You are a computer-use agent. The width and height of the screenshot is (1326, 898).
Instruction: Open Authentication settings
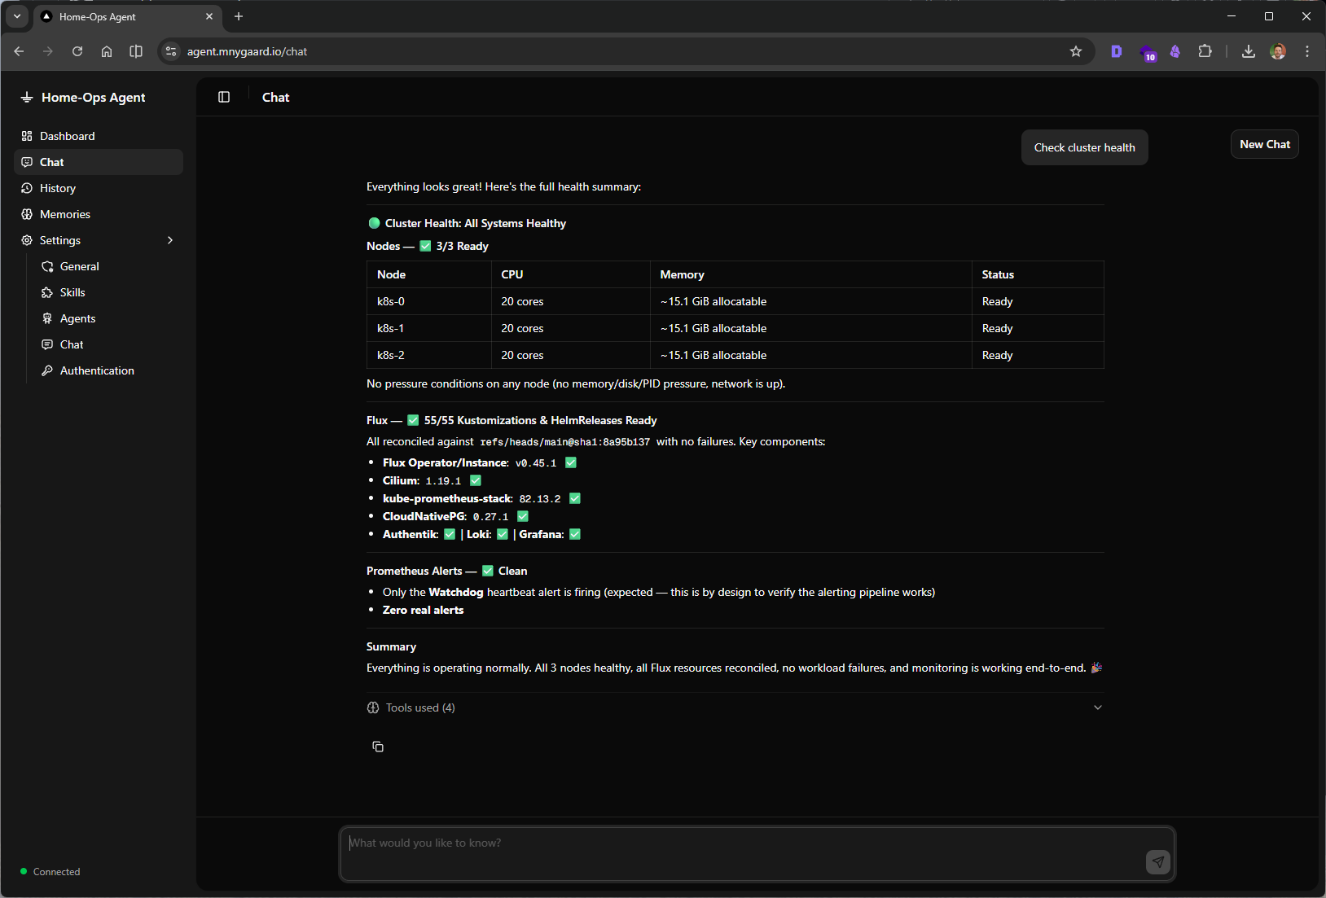[108, 370]
